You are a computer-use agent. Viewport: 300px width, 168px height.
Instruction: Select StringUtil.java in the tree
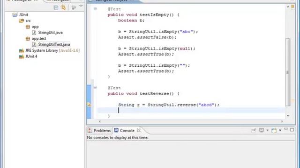coord(50,33)
